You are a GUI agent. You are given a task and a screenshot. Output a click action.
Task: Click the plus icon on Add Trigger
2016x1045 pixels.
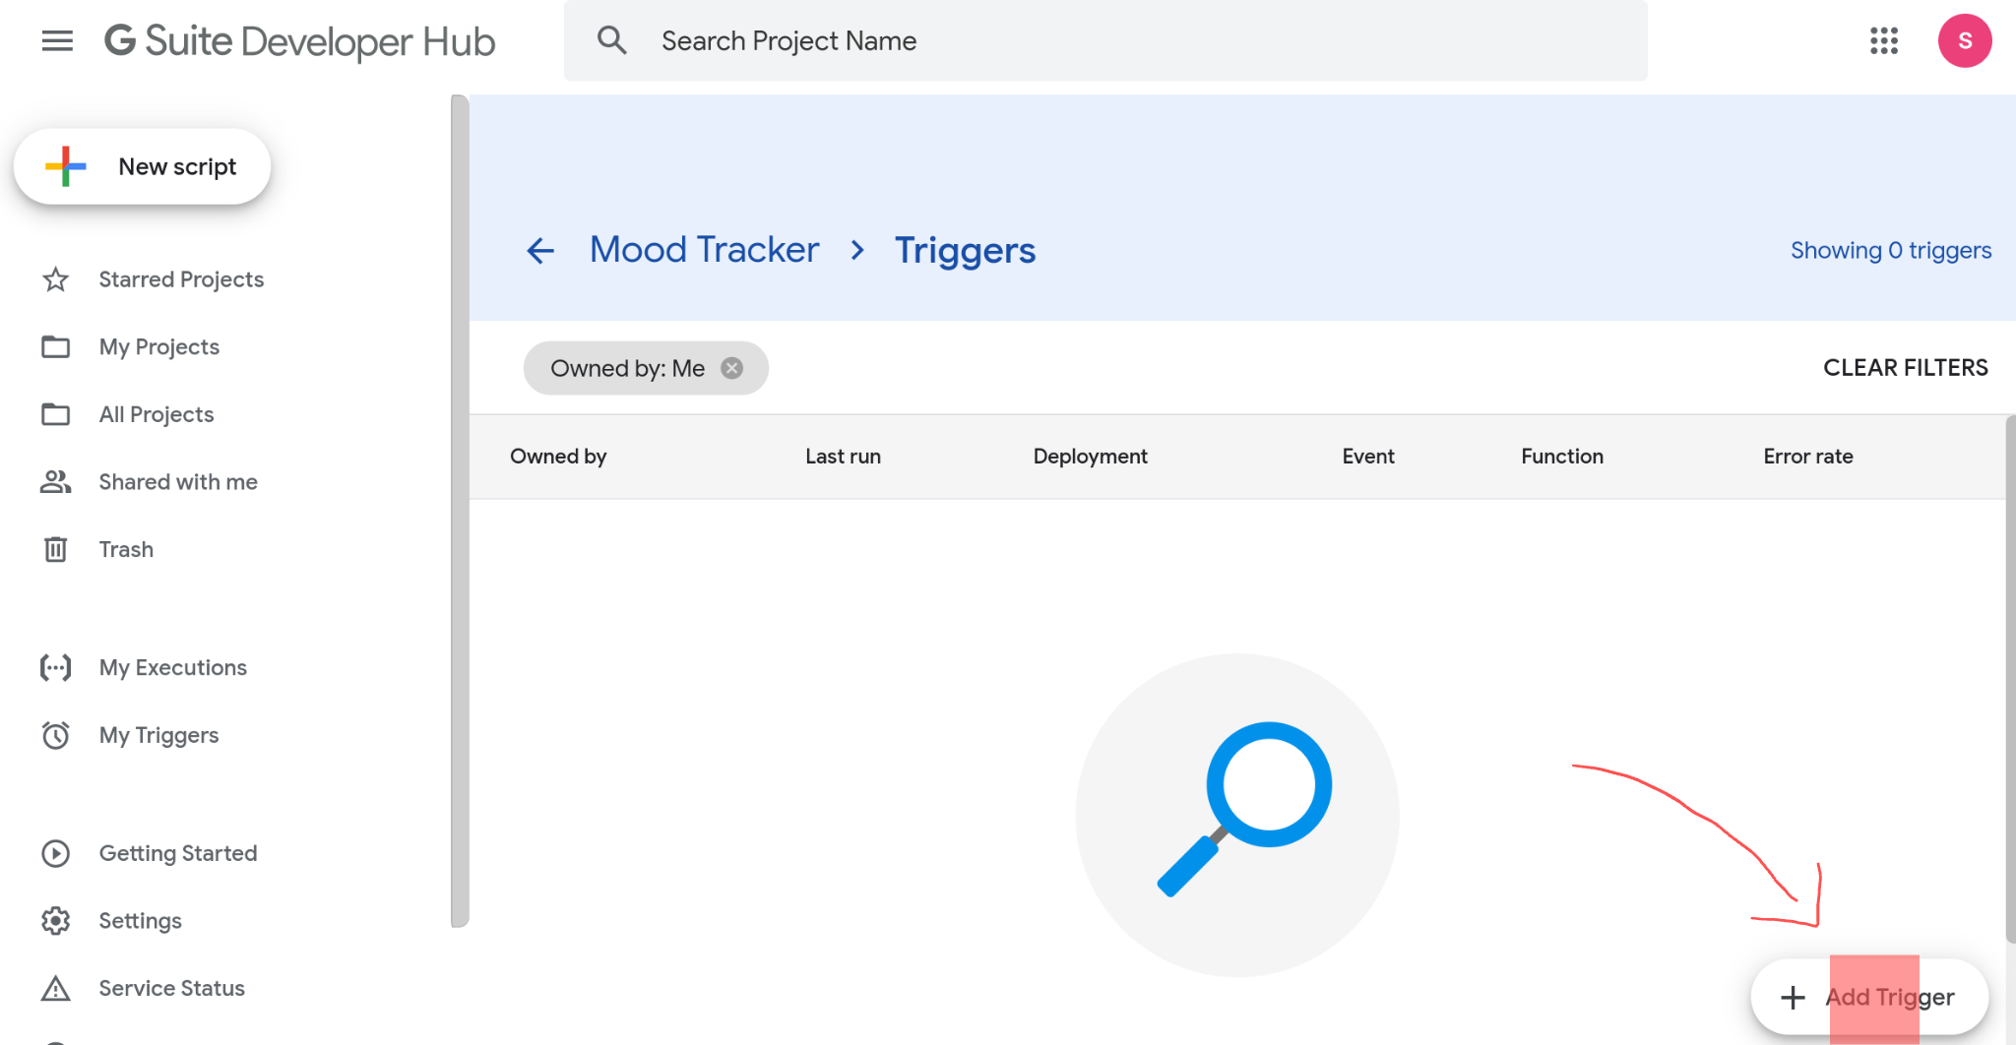tap(1794, 997)
